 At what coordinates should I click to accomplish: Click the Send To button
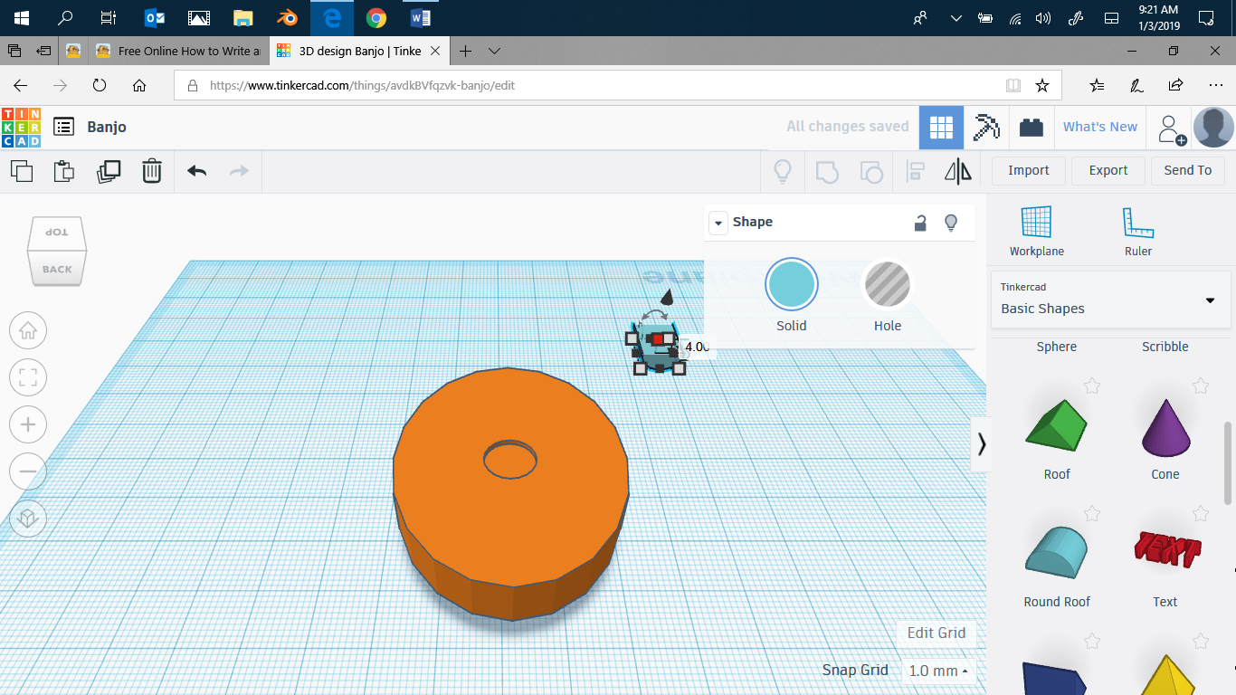coord(1187,170)
